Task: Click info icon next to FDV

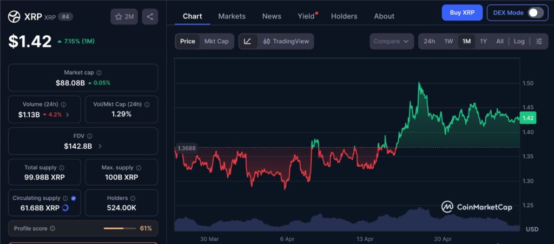Action: (x=89, y=136)
